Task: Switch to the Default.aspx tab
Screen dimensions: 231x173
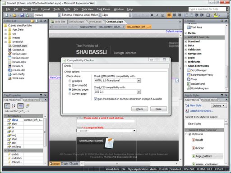Action: pyautogui.click(x=76, y=22)
